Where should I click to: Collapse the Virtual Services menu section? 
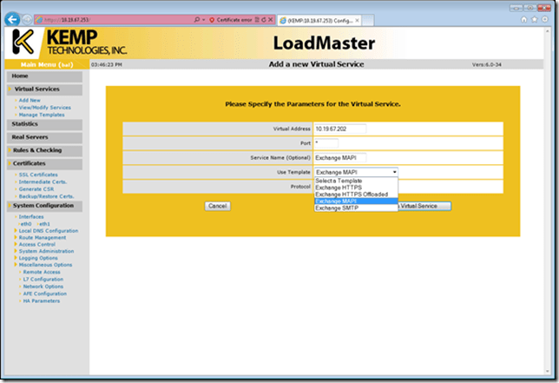pos(37,89)
